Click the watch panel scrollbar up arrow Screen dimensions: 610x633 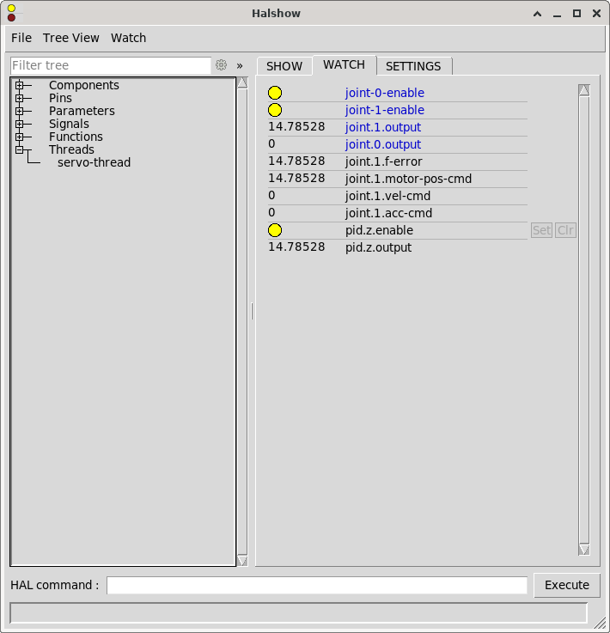583,90
